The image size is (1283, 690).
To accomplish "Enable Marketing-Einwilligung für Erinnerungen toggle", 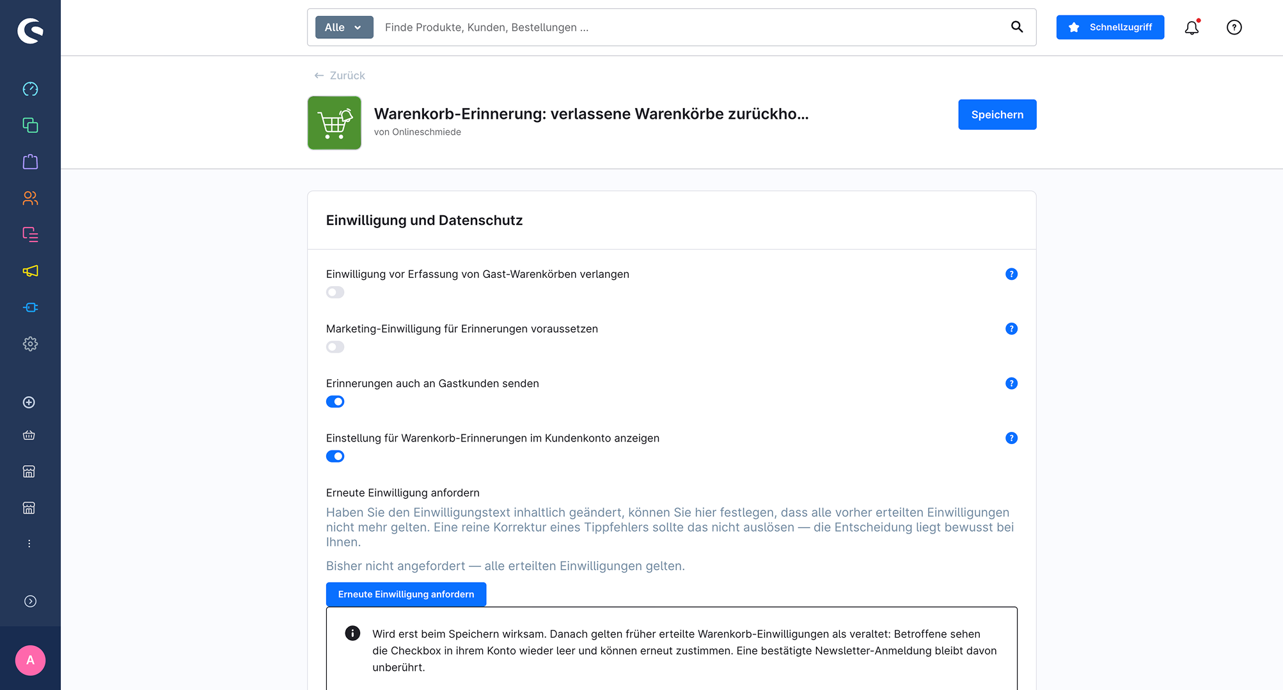I will pyautogui.click(x=335, y=347).
